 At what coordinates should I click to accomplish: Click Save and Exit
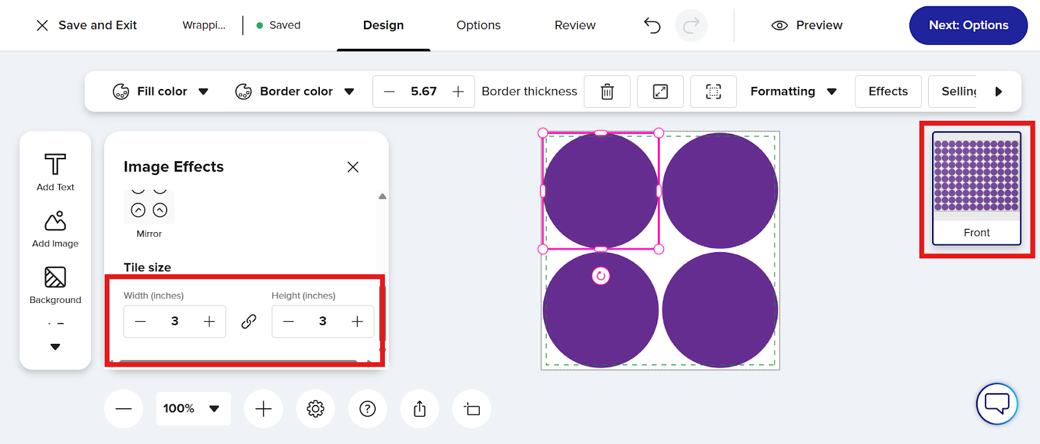pos(86,25)
